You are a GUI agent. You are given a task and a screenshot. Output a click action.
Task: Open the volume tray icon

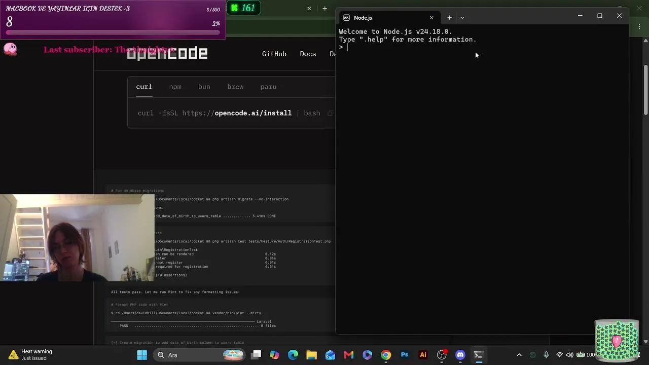570,355
